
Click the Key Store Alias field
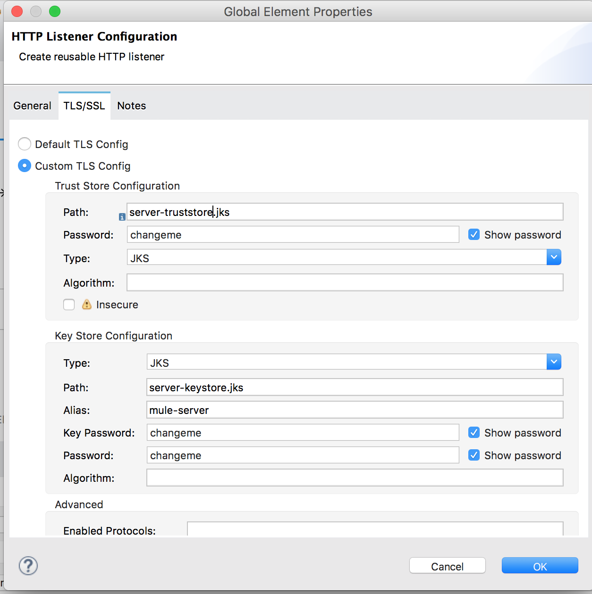coord(354,410)
